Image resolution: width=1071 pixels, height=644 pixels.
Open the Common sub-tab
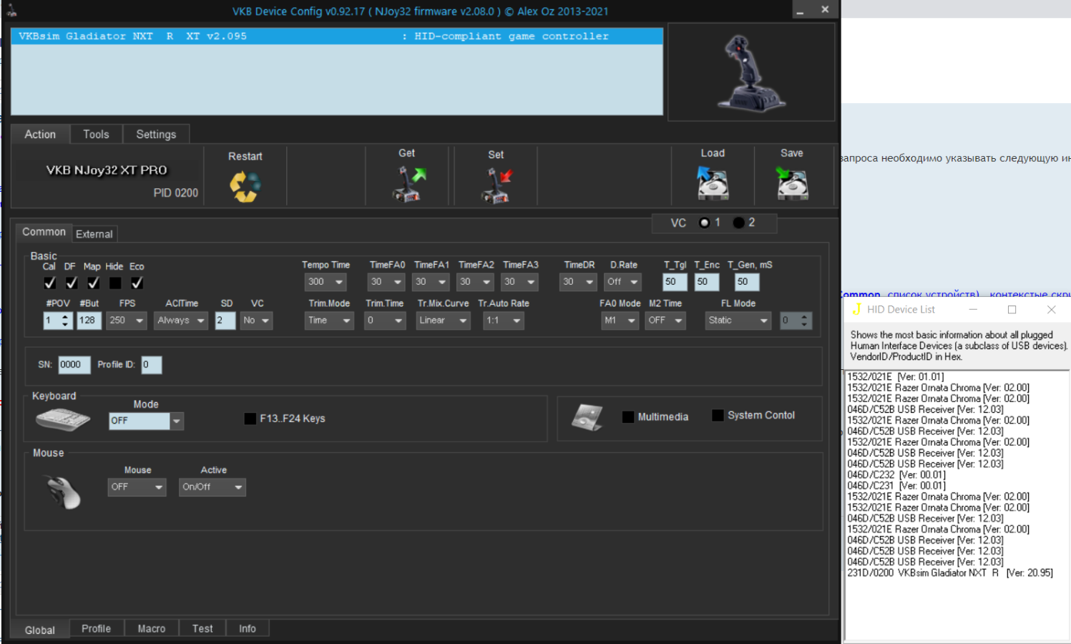coord(44,232)
